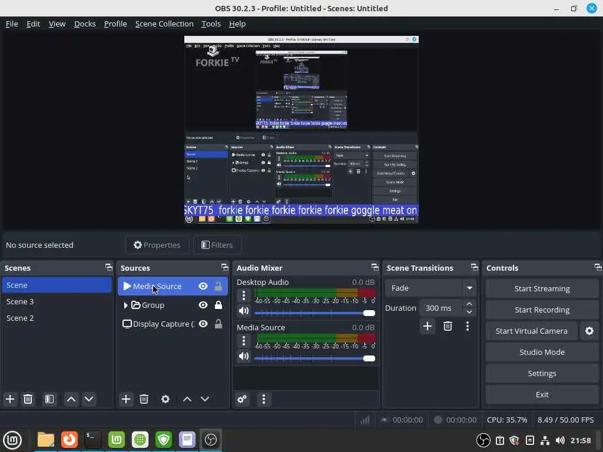Image resolution: width=603 pixels, height=452 pixels.
Task: Open the View menu
Action: (57, 24)
